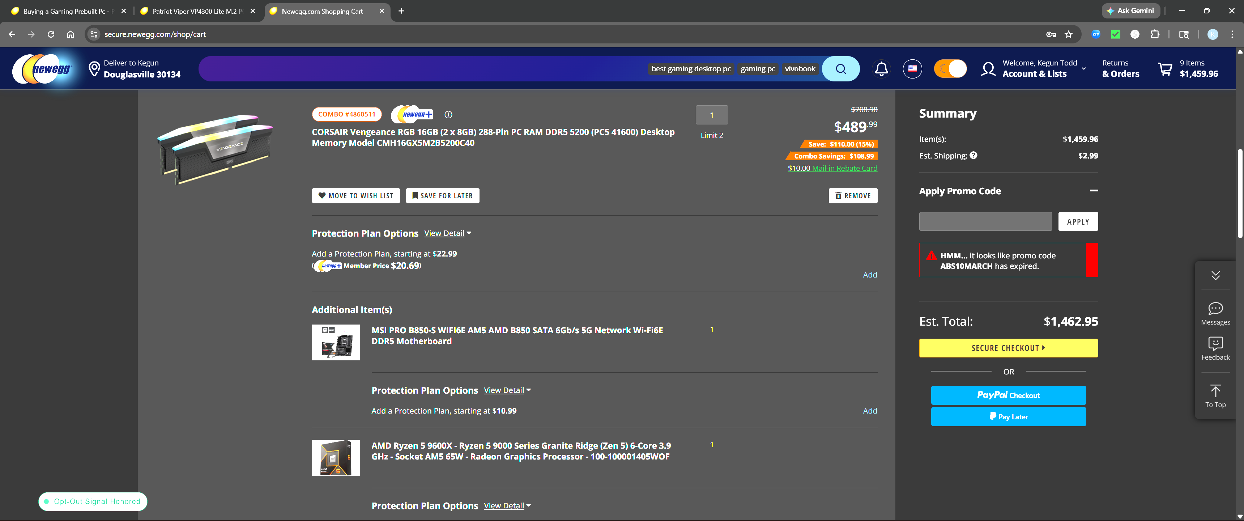Open the US flag country selector
This screenshot has height=521, width=1244.
pyautogui.click(x=912, y=69)
